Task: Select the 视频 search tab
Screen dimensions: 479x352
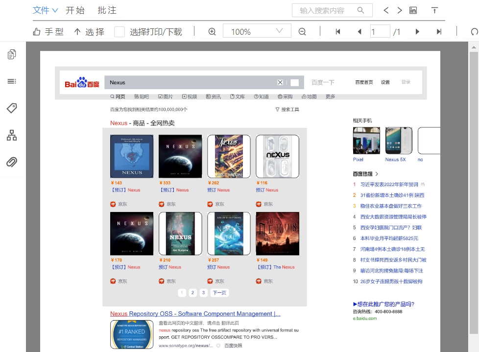Action: click(x=190, y=96)
